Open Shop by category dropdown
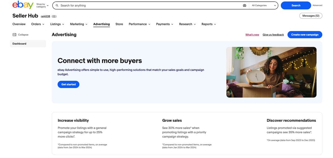 (42, 5)
